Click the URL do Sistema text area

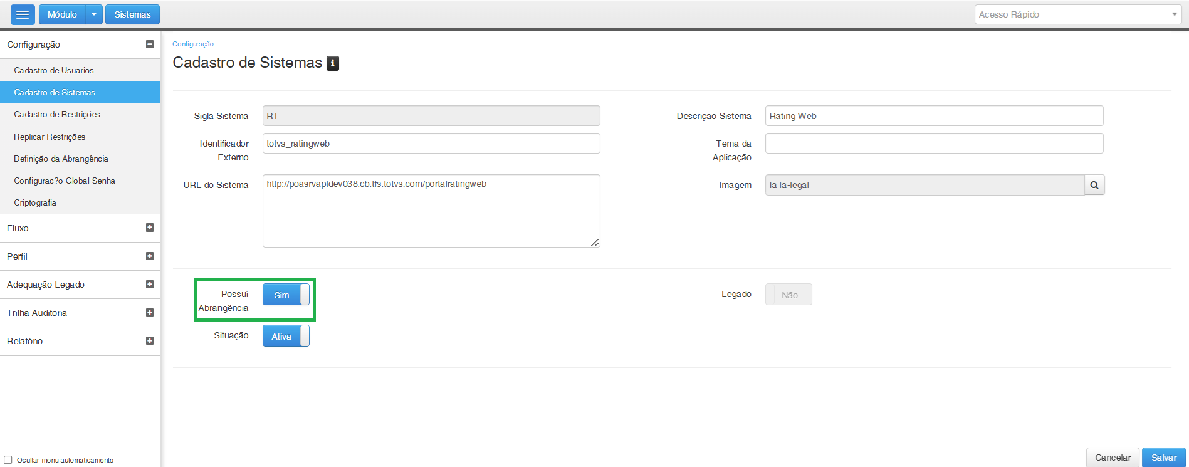coord(431,211)
